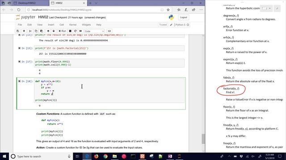Click the run-cell marker beside In [17]
286x160 pixels.
tap(19, 62)
